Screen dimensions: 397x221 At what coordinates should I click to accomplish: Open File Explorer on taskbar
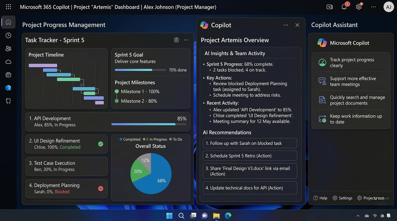pyautogui.click(x=217, y=216)
